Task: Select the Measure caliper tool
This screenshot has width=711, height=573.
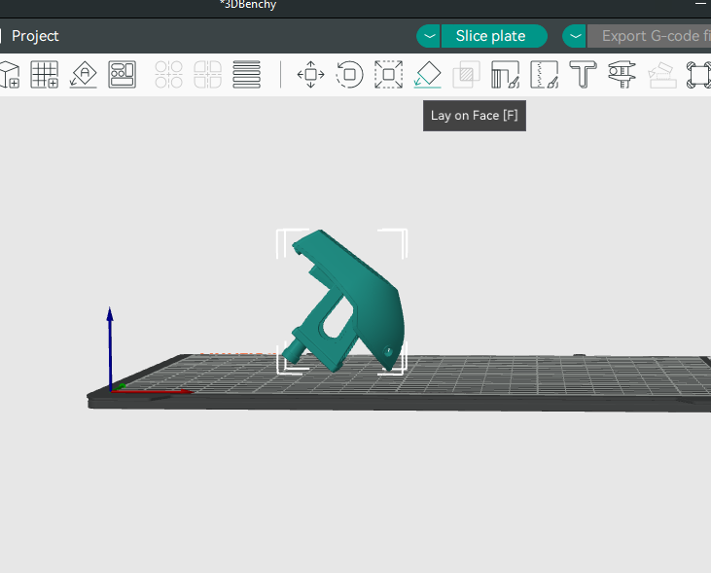Action: 622,74
